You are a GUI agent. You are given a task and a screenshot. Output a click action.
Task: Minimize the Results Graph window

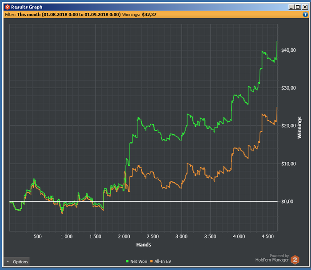291,7
